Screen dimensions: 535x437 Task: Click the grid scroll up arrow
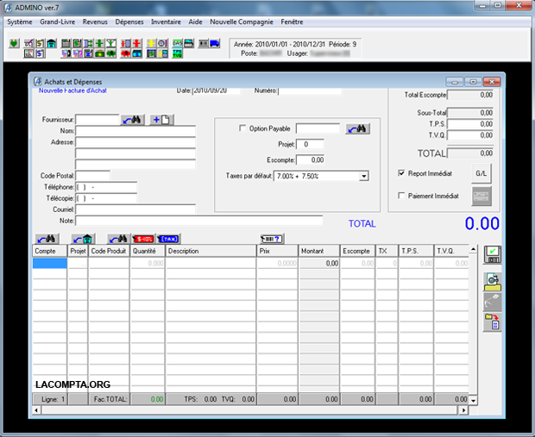pos(473,249)
